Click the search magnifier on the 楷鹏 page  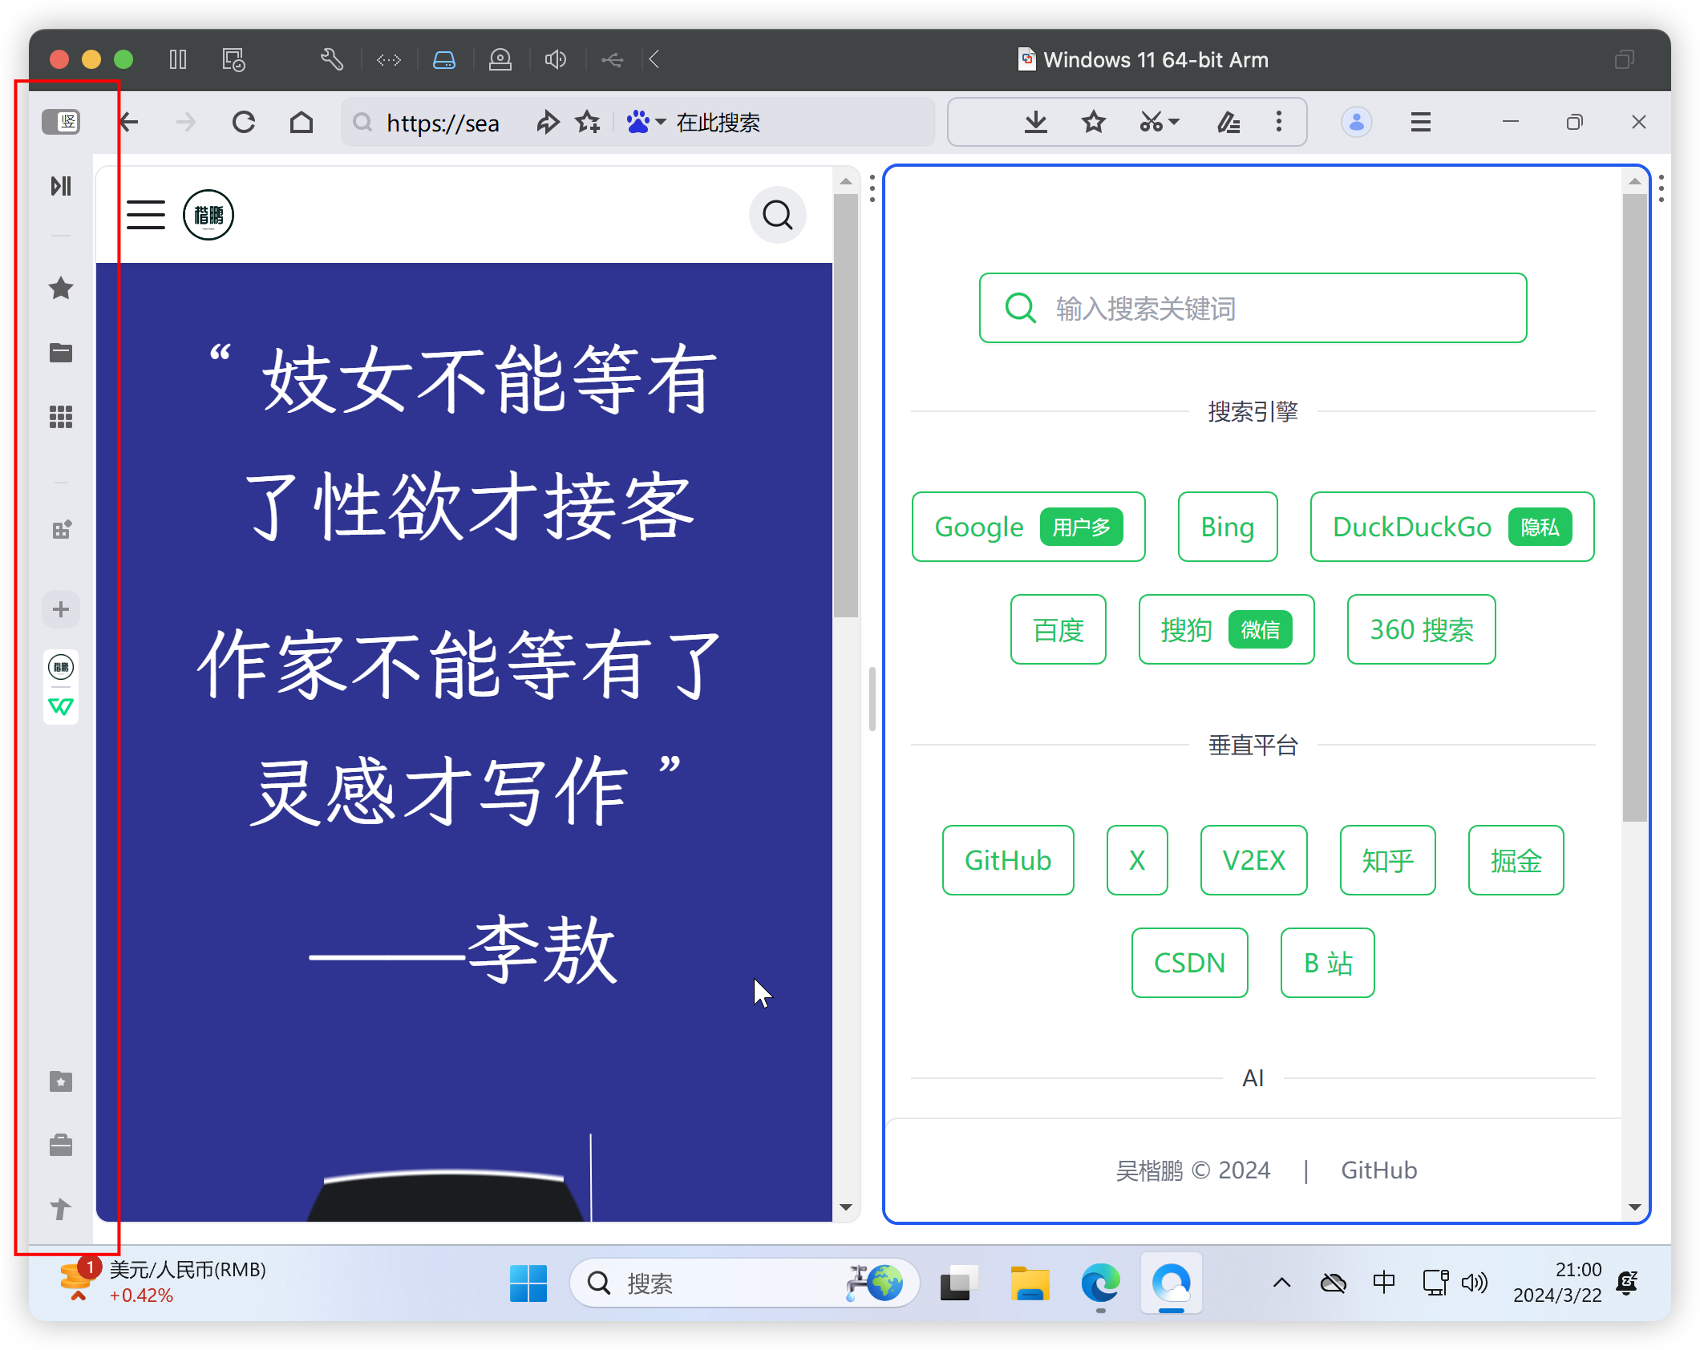coord(778,215)
